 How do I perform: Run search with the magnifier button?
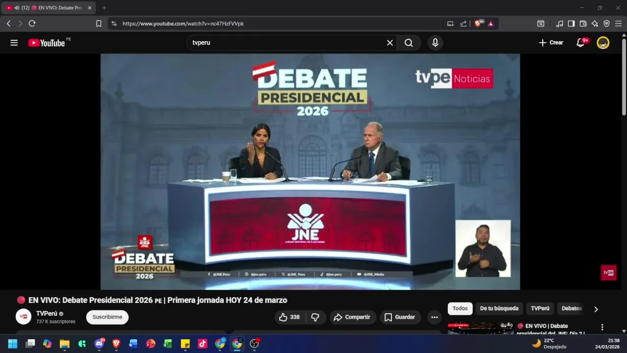click(x=409, y=43)
